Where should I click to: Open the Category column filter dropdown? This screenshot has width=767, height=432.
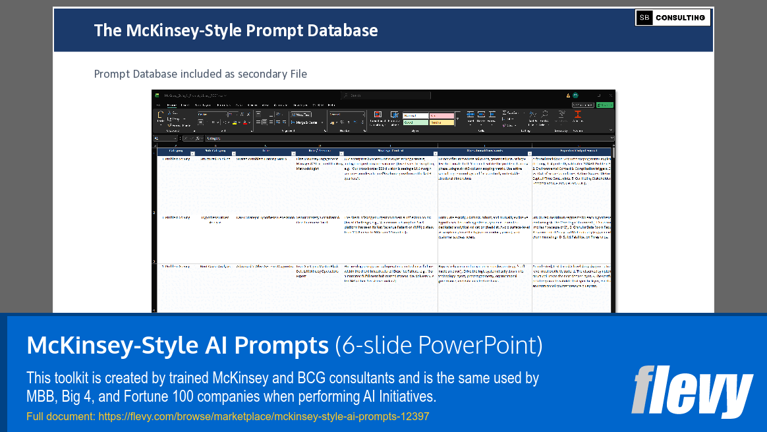pos(192,153)
